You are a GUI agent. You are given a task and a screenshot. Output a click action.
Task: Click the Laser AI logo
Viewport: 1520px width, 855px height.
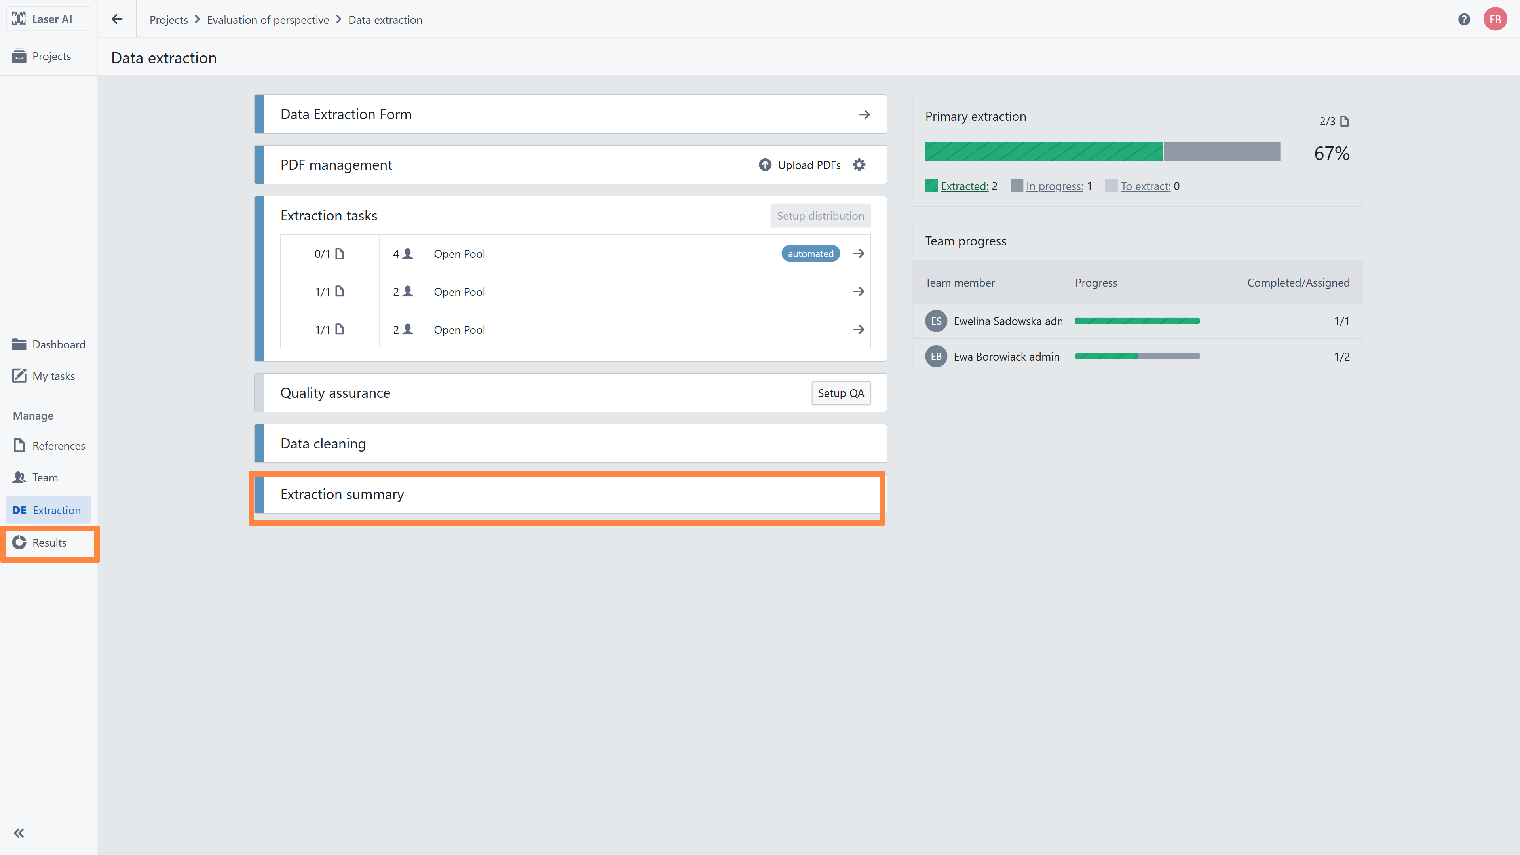19,19
